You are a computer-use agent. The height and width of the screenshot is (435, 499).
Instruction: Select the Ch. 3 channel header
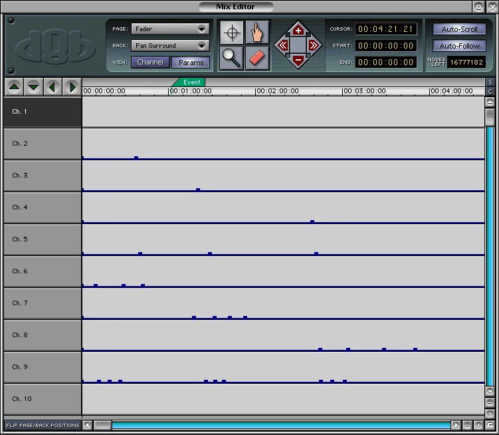coord(43,176)
